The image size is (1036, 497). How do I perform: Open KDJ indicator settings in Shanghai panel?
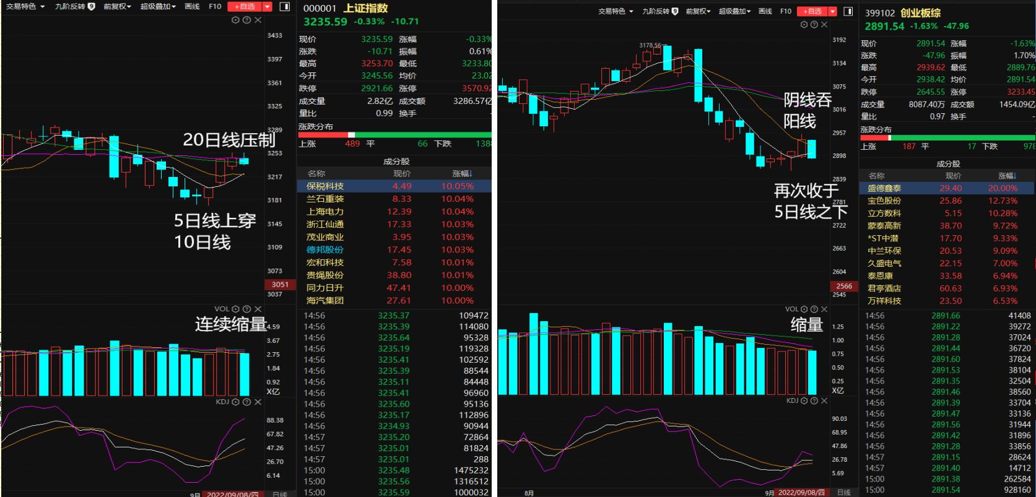(235, 402)
